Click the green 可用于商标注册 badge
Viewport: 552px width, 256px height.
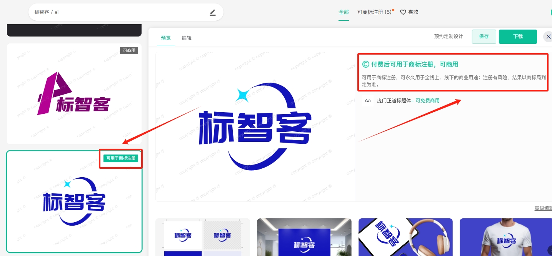coord(121,158)
